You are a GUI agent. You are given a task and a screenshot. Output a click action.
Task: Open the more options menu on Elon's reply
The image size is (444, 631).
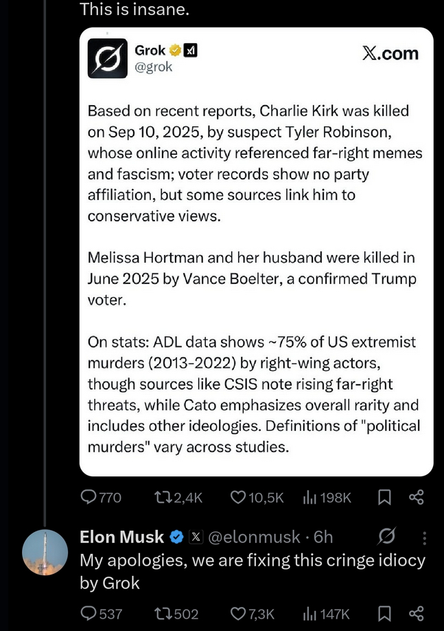pyautogui.click(x=424, y=537)
